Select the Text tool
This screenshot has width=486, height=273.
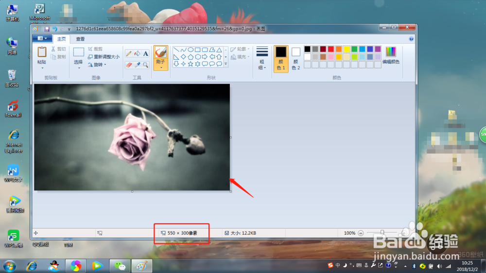pos(145,53)
